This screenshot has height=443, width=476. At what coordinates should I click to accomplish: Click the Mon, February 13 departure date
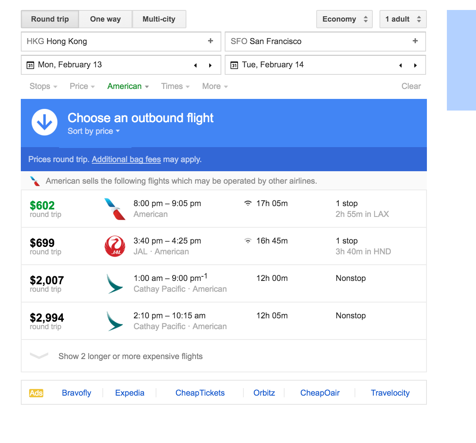(x=70, y=64)
